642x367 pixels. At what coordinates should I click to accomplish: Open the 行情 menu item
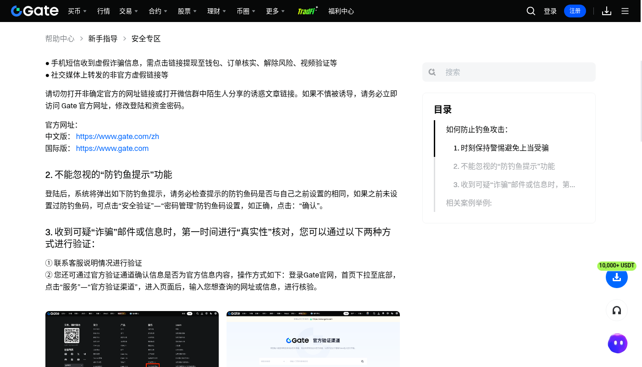104,11
